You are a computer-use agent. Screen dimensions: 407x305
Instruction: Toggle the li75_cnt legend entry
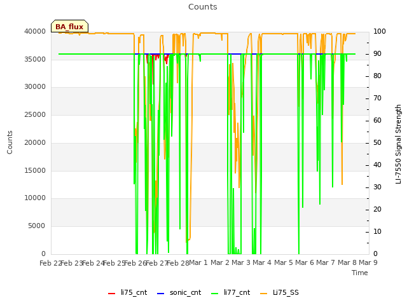[x=127, y=293]
